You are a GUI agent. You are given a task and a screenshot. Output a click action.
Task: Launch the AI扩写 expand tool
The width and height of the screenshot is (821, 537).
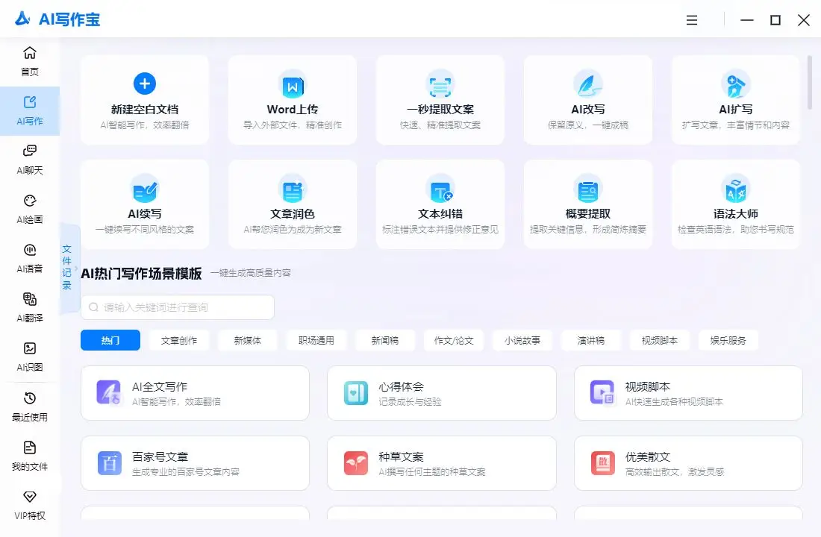(736, 100)
